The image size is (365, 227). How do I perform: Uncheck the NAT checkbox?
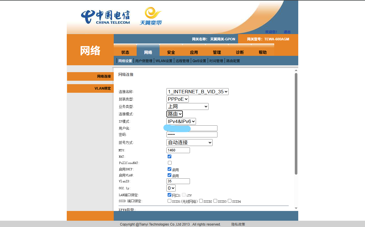tap(169, 156)
